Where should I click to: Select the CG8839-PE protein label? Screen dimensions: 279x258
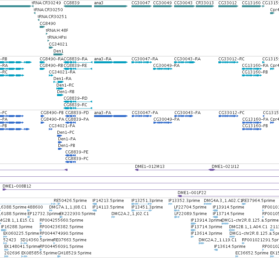(77, 152)
